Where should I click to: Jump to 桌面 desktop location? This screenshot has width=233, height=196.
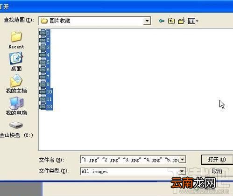[16, 62]
